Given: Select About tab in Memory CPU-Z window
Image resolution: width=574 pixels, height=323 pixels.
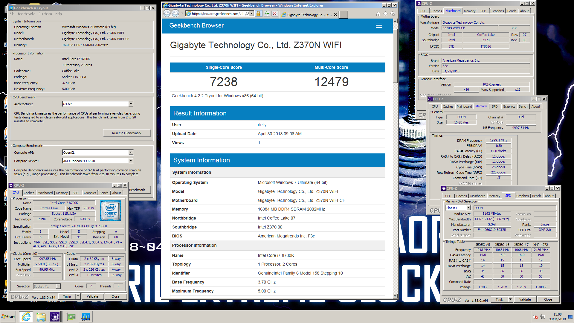Looking at the screenshot, I should pyautogui.click(x=536, y=106).
